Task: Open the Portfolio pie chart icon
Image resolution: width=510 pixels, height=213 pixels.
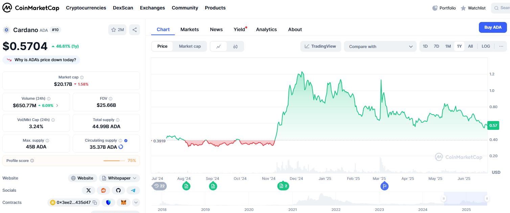Action: 435,8
